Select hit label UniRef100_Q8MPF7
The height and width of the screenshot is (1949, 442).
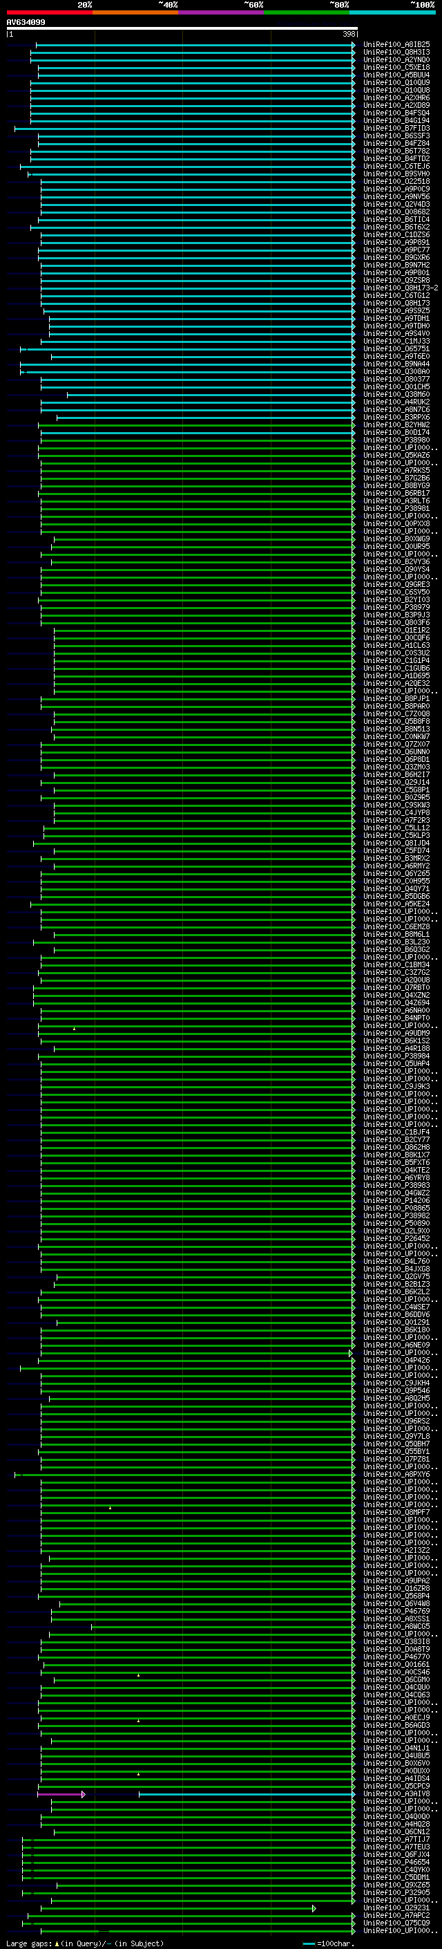tap(396, 1513)
